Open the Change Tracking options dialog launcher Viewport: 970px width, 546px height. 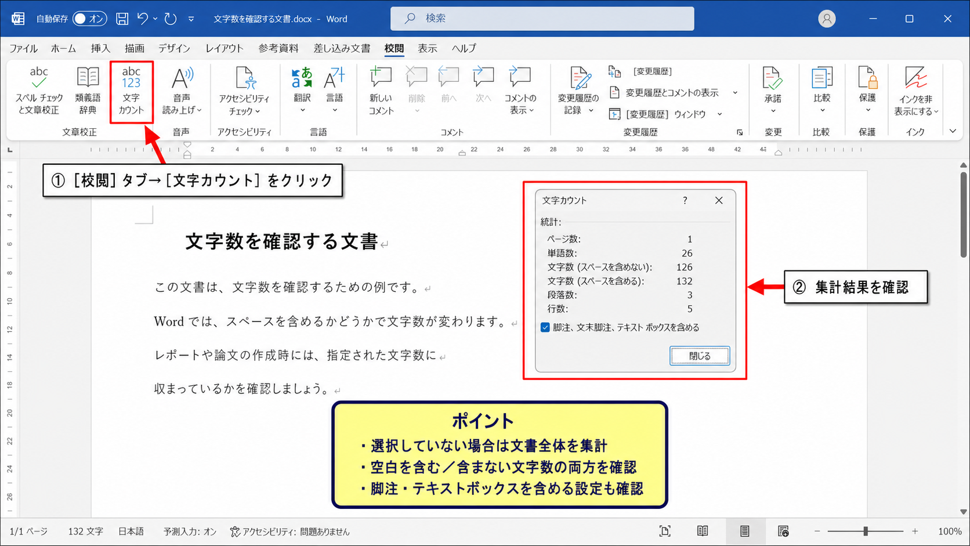(x=740, y=133)
